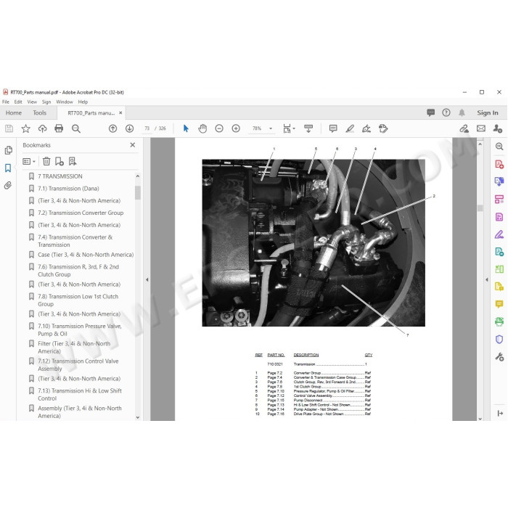The width and height of the screenshot is (508, 508).
Task: Close the RT700_Parts manual tab
Action: click(120, 112)
